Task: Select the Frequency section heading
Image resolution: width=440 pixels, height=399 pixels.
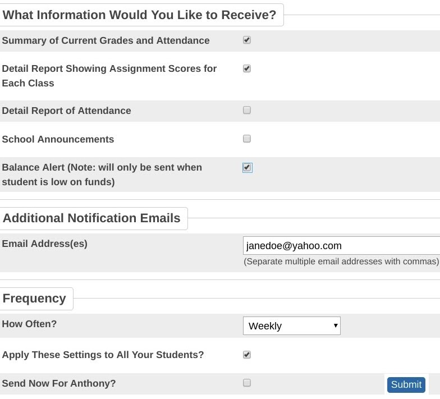Action: (34, 299)
